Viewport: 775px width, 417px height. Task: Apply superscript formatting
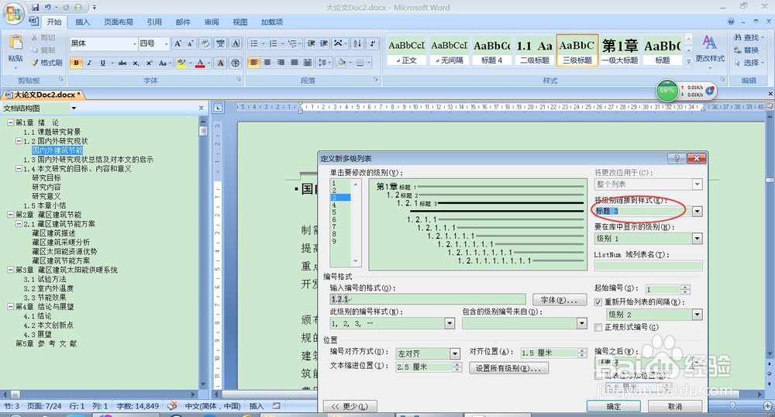[x=149, y=63]
